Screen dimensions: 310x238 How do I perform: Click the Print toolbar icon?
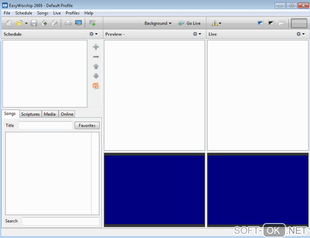pos(68,23)
